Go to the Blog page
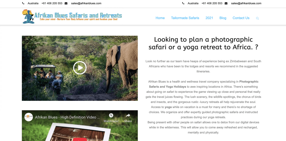 223,18
